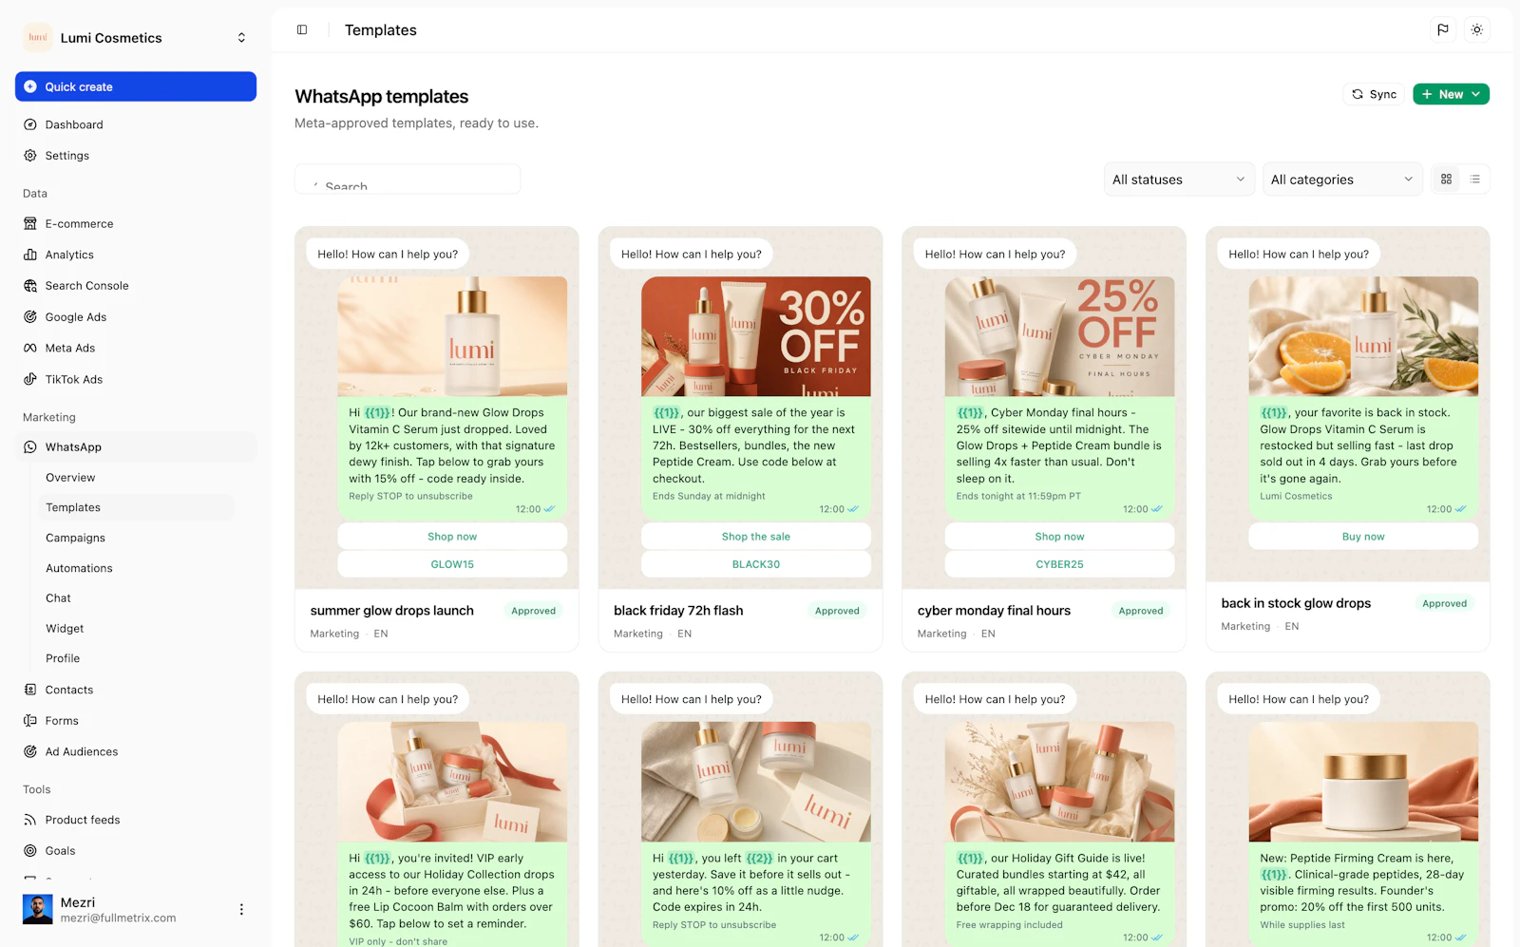This screenshot has width=1520, height=947.
Task: Open the All categories filter dropdown
Action: coord(1342,180)
